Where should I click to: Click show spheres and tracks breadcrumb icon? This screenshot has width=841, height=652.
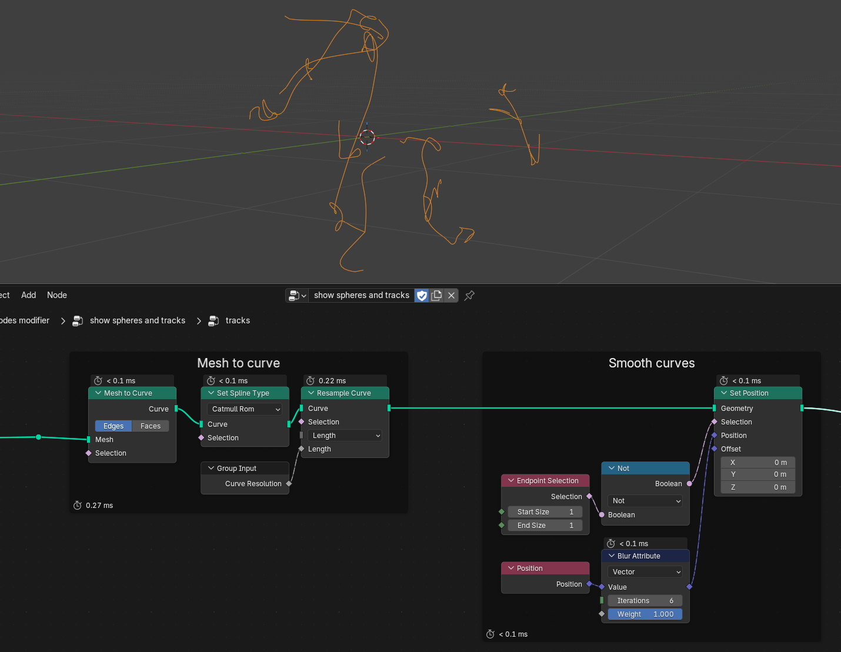coord(78,320)
